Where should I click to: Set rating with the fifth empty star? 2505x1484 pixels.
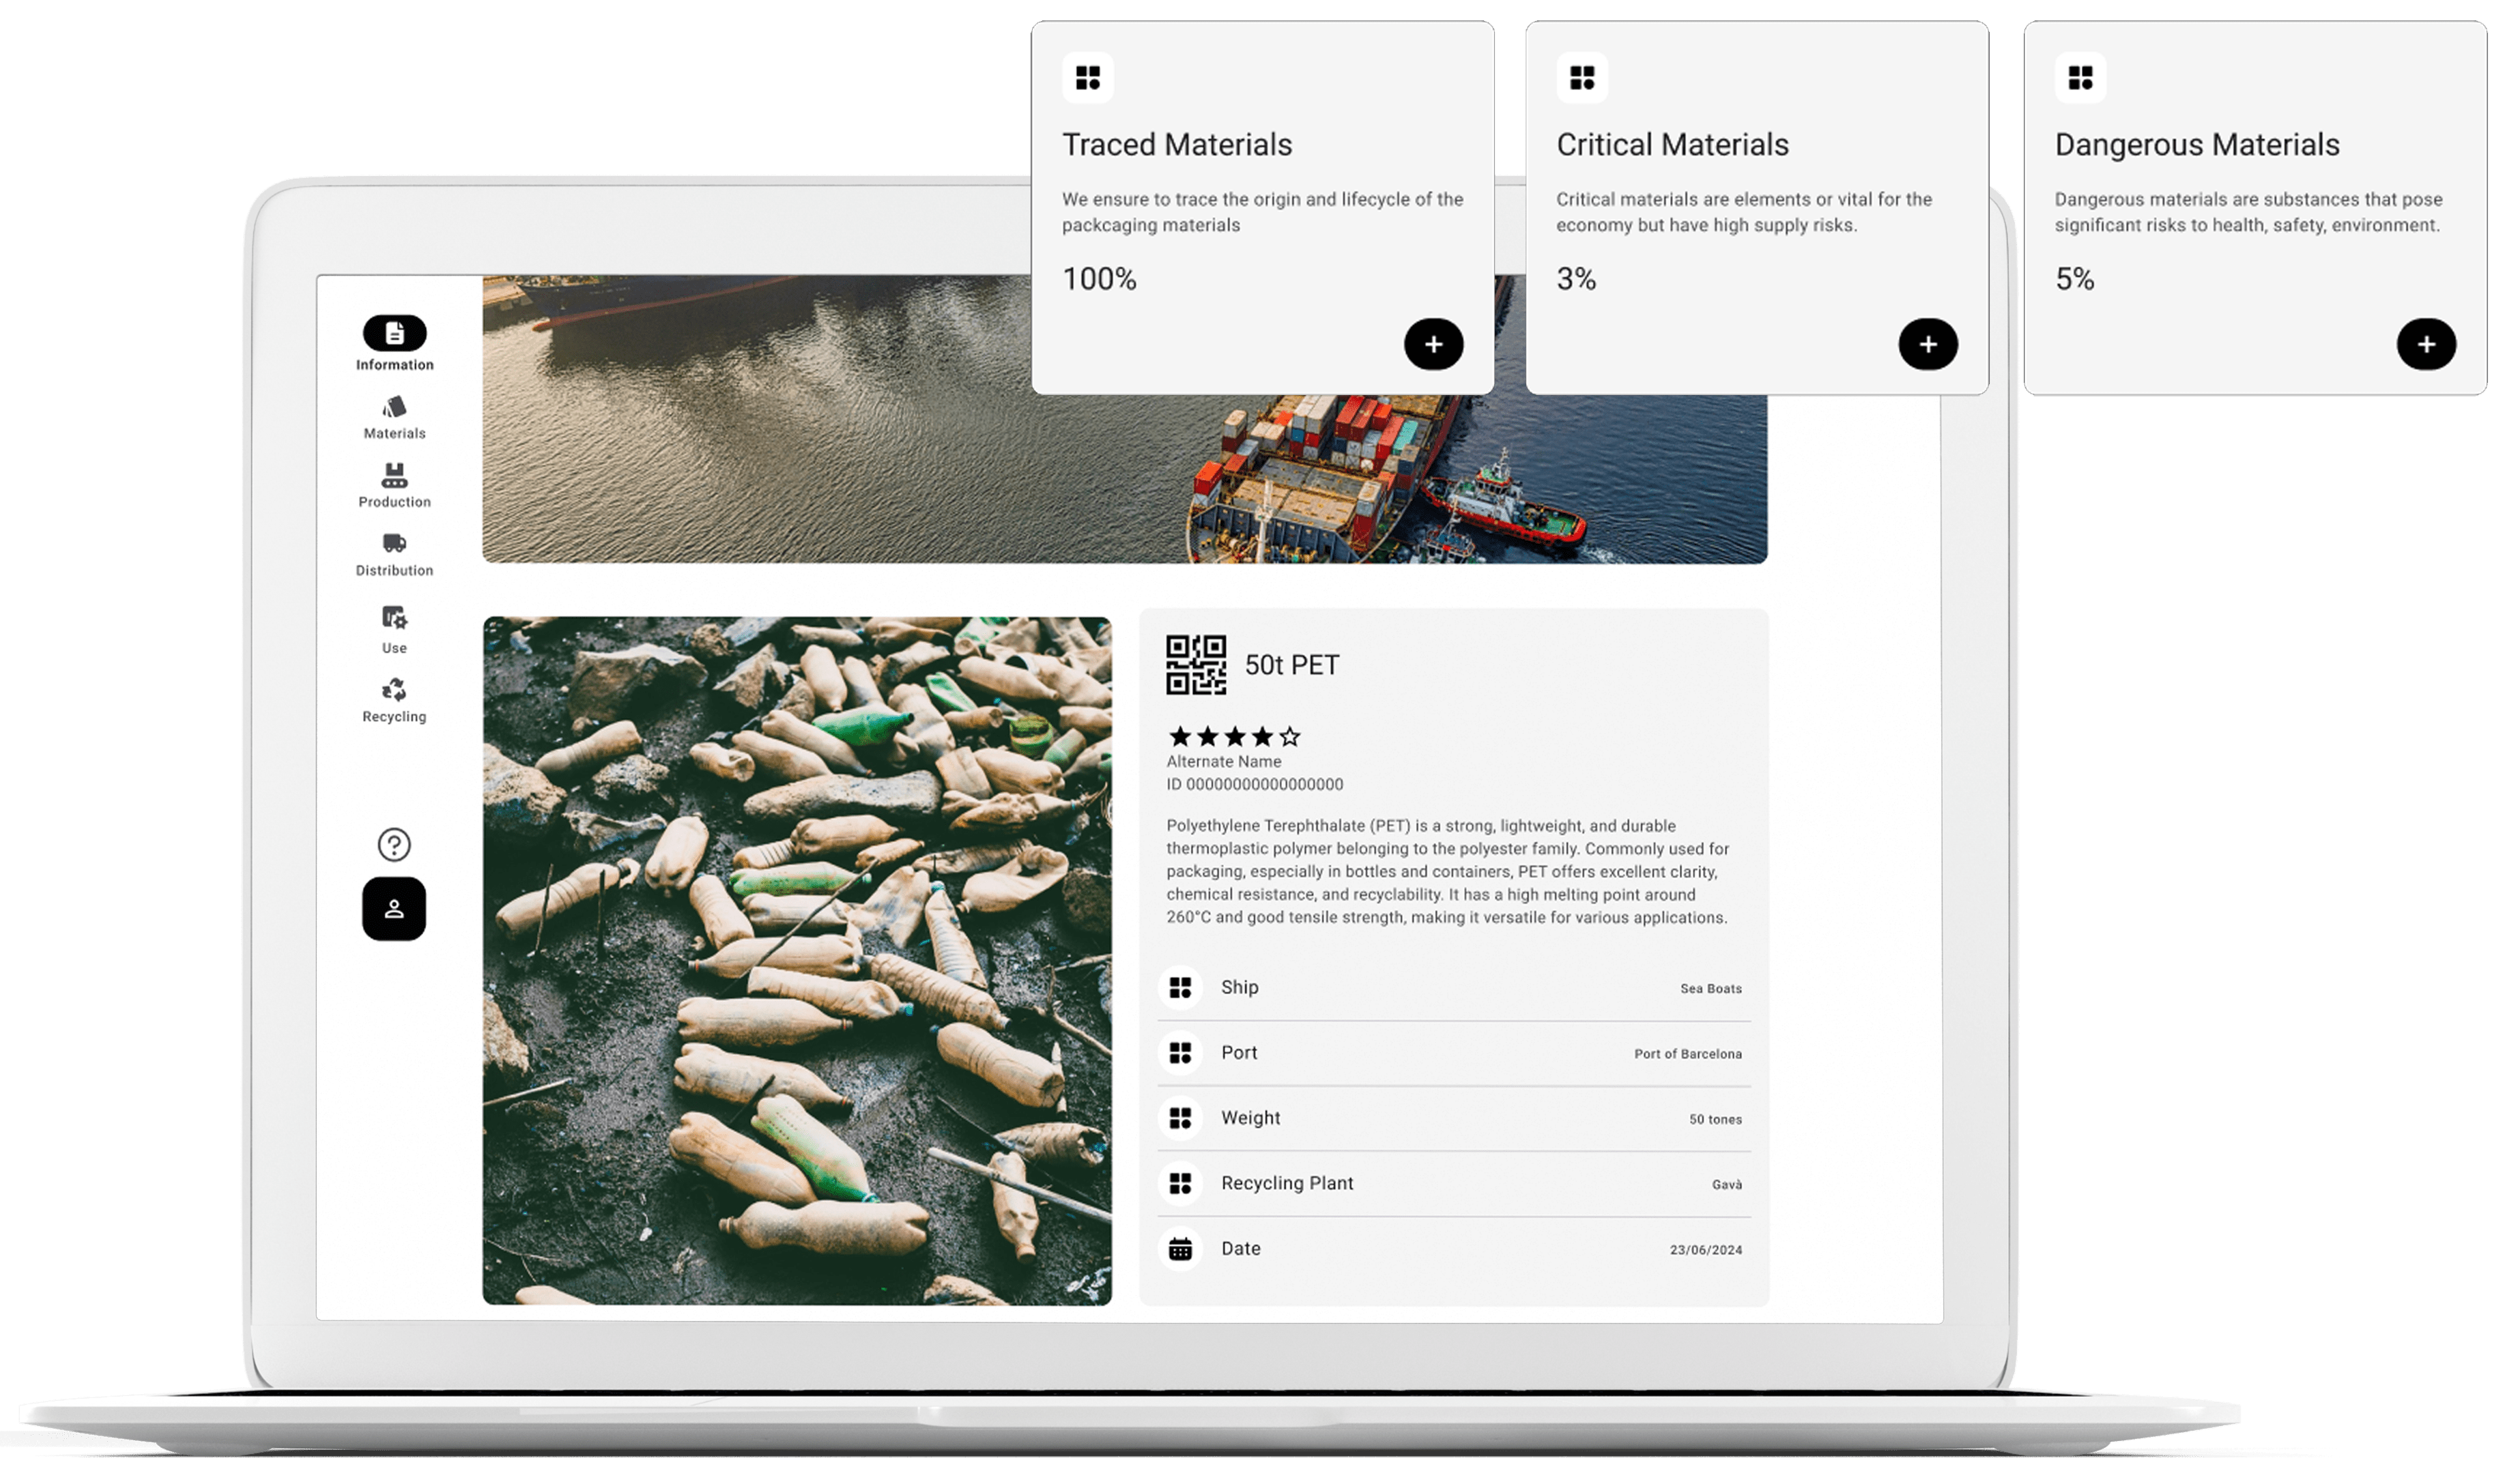point(1291,737)
